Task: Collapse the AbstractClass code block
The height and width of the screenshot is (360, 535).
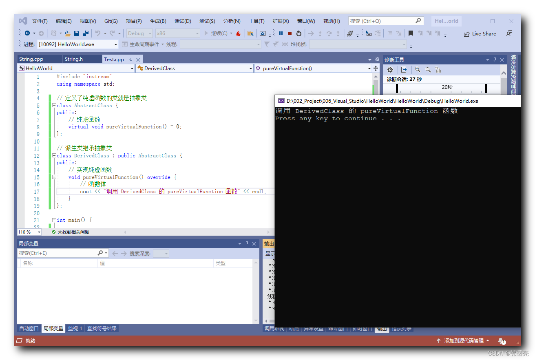Action: point(54,106)
